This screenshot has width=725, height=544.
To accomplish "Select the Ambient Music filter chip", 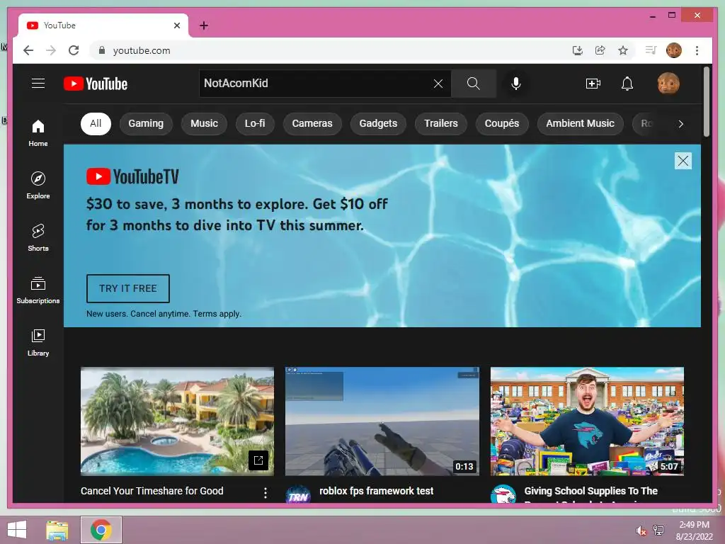I will point(580,123).
